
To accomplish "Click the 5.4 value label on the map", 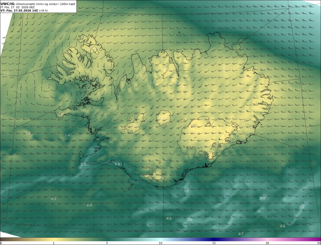I will [67, 136].
